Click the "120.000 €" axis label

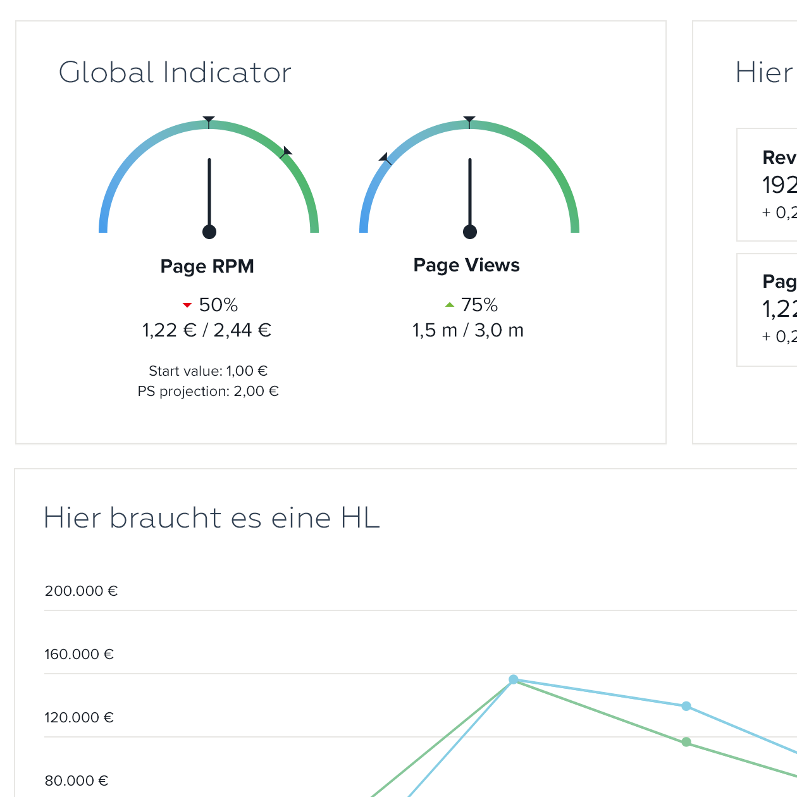(79, 717)
